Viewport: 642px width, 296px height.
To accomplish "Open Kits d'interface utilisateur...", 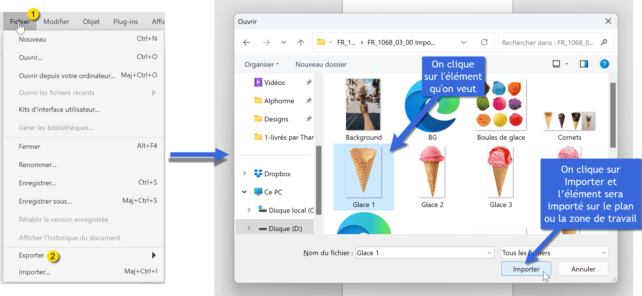I will 84,110.
